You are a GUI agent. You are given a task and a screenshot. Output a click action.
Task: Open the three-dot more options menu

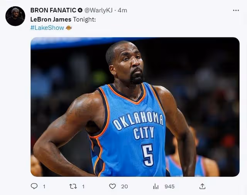tap(236, 10)
